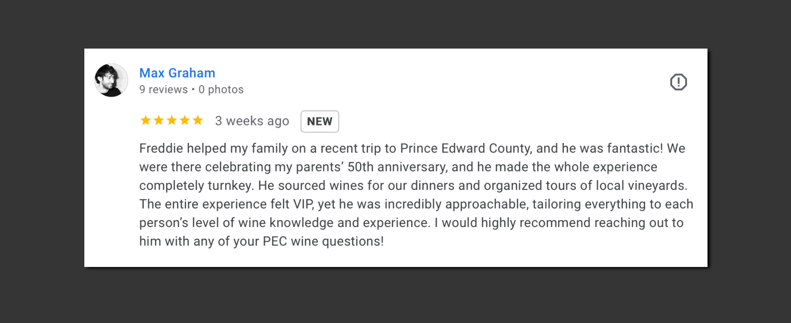Click the "3 weeks ago" timestamp
791x323 pixels.
tap(252, 121)
